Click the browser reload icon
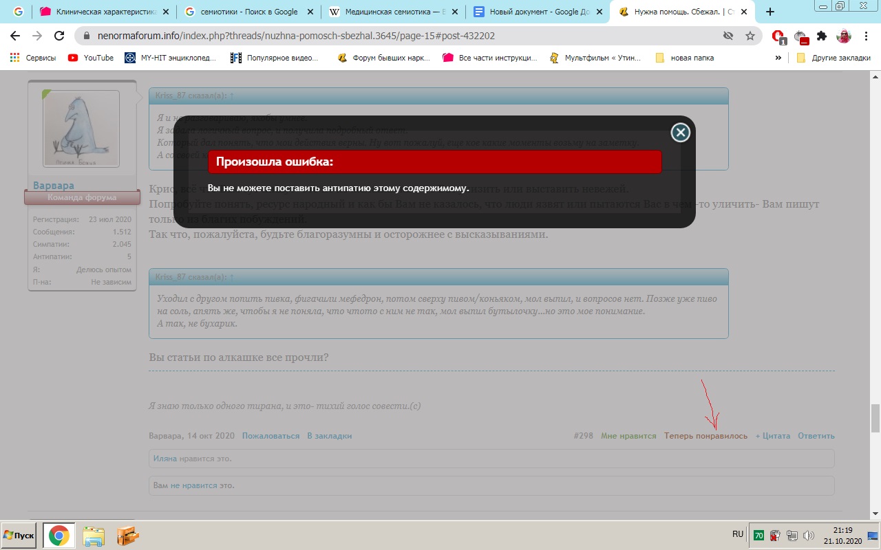The width and height of the screenshot is (881, 550). (x=59, y=36)
